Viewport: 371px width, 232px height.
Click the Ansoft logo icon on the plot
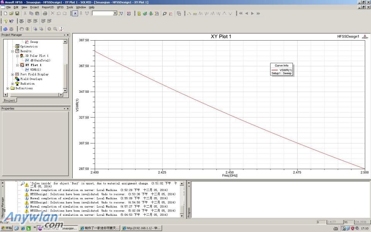click(x=365, y=36)
